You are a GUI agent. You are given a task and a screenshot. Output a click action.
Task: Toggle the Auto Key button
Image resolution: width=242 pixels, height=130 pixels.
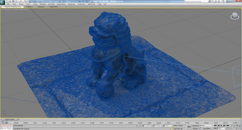[195, 125]
